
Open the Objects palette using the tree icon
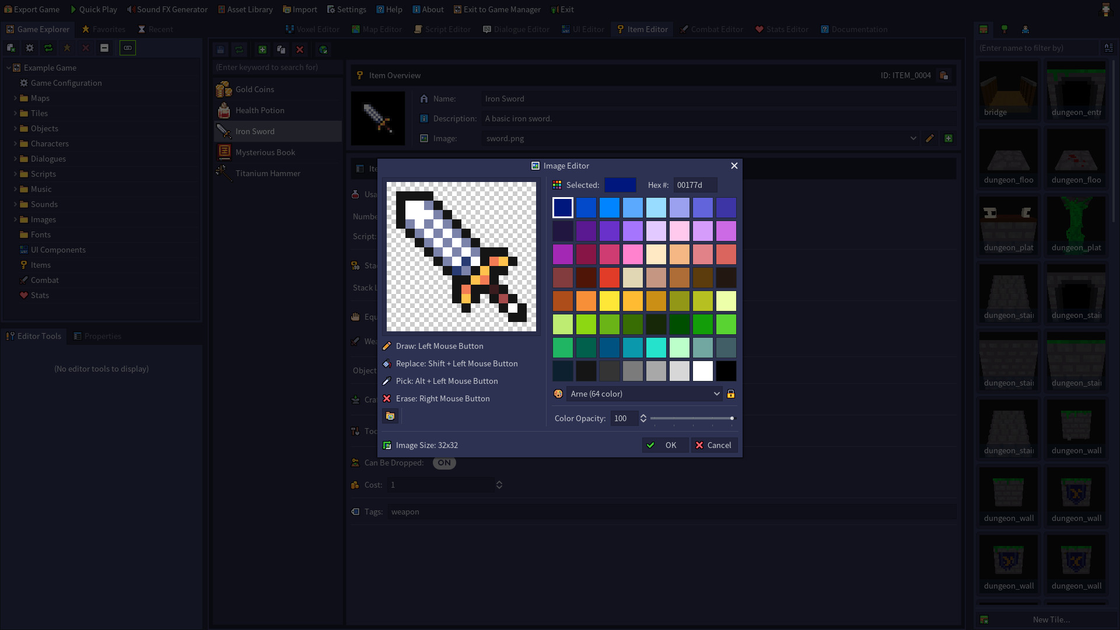[x=1005, y=30]
